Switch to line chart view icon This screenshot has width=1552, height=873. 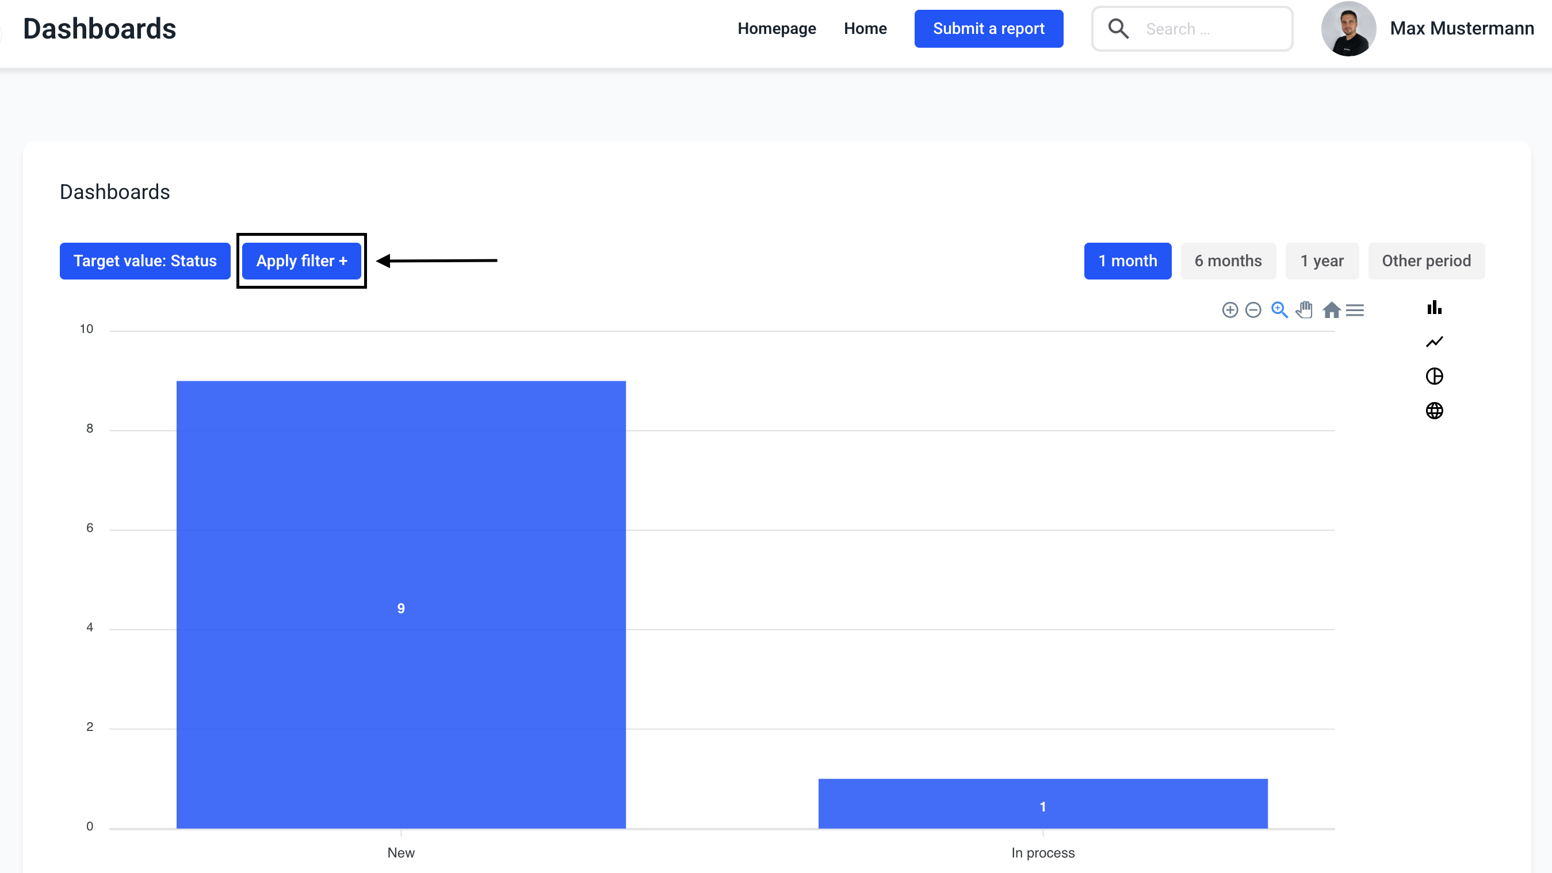click(1434, 342)
